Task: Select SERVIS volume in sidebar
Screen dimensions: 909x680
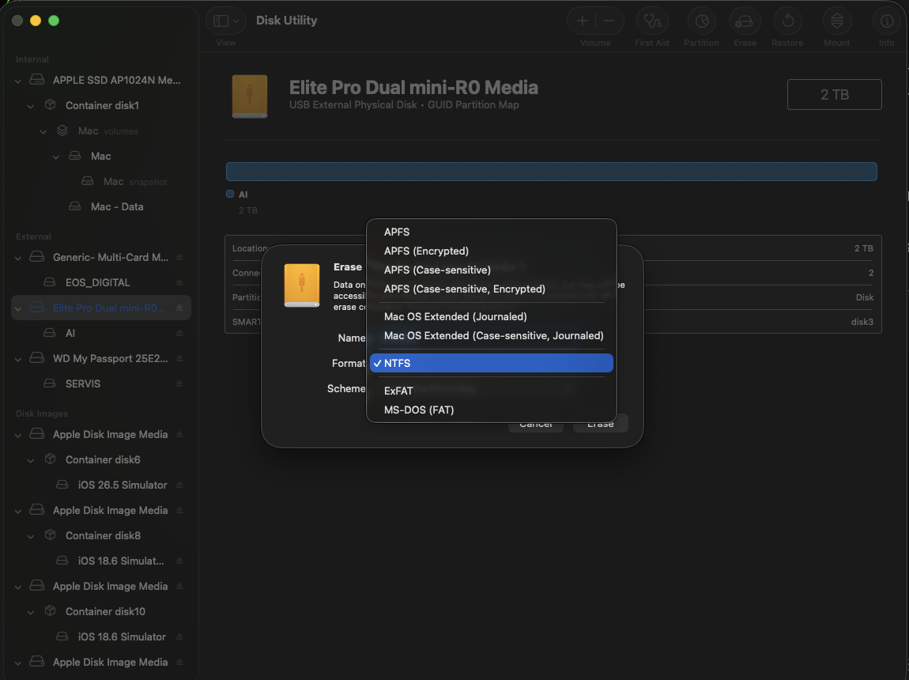Action: tap(101, 383)
